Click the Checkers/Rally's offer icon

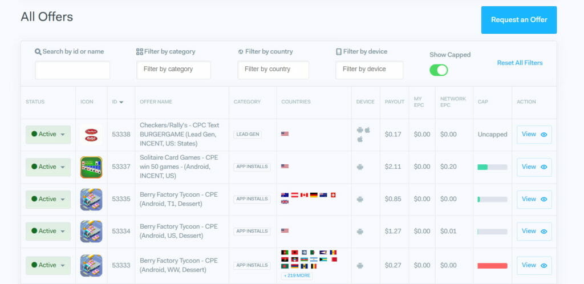91,135
